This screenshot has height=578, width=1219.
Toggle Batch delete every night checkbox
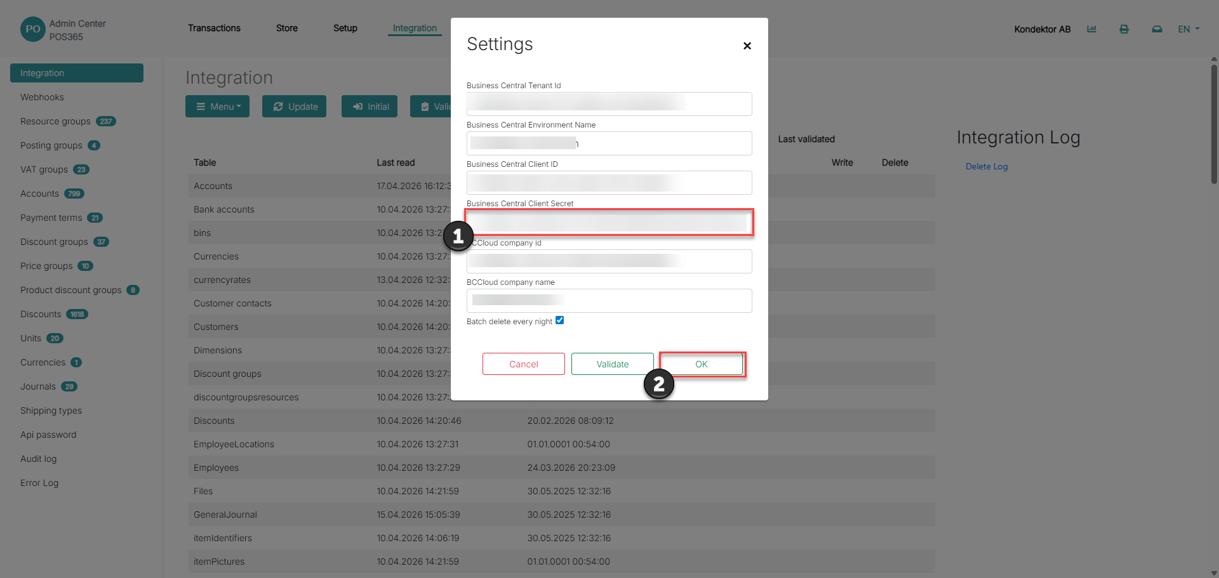559,320
